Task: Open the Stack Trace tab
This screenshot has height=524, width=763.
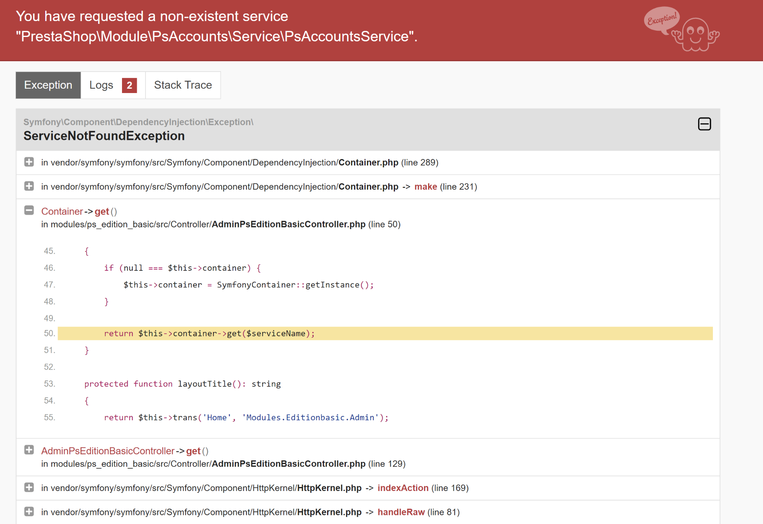Action: [x=183, y=85]
